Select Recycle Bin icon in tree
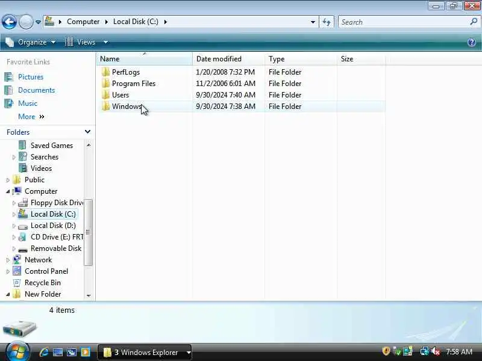This screenshot has height=361, width=482. 17,283
